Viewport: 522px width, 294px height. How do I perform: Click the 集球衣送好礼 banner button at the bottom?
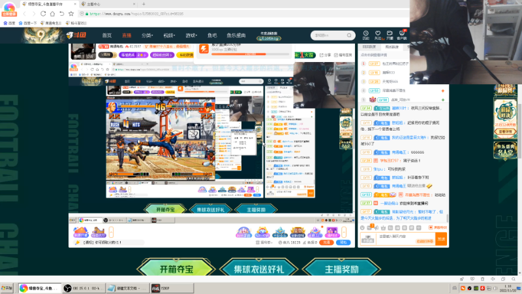258,269
